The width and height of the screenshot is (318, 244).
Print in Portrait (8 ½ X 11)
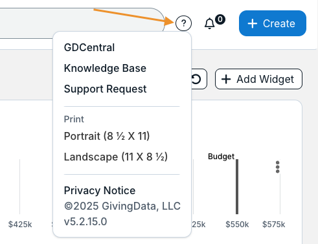coord(107,136)
